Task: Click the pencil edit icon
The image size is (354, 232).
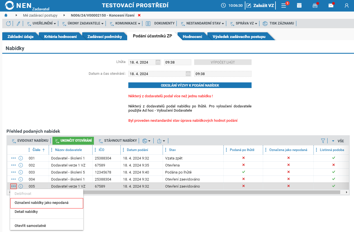Action: pyautogui.click(x=18, y=24)
